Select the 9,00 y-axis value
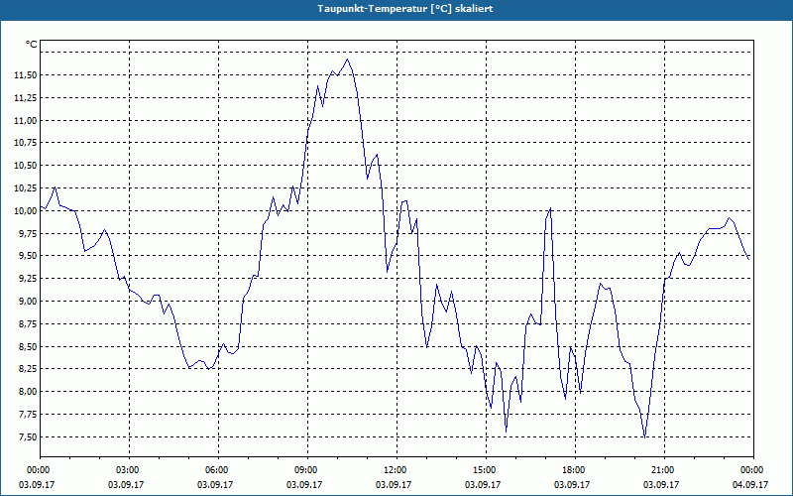The image size is (793, 496). [28, 302]
